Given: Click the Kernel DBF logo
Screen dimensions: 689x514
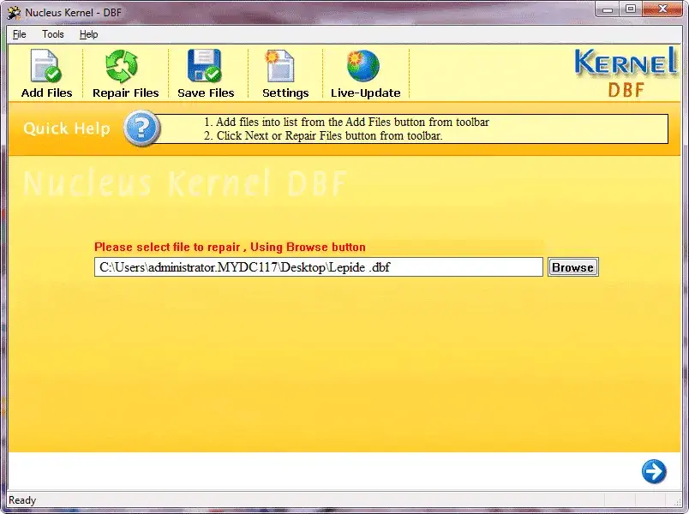Looking at the screenshot, I should 625,74.
